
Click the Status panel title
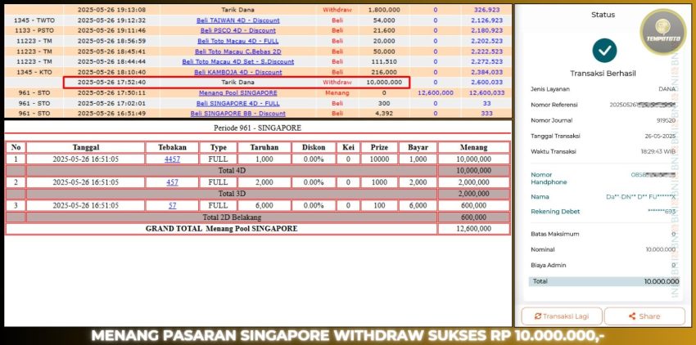603,15
